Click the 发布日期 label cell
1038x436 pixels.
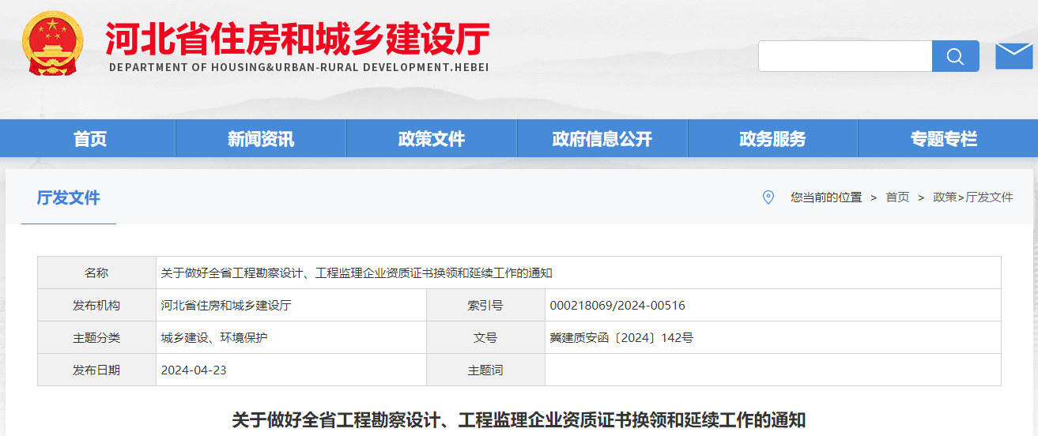(96, 370)
